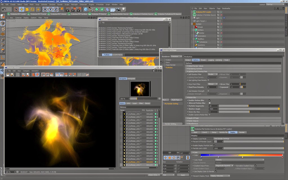Screen dimensions: 288x180
Task: Click the light bulb icon in the toolbar
Action: point(124,9)
